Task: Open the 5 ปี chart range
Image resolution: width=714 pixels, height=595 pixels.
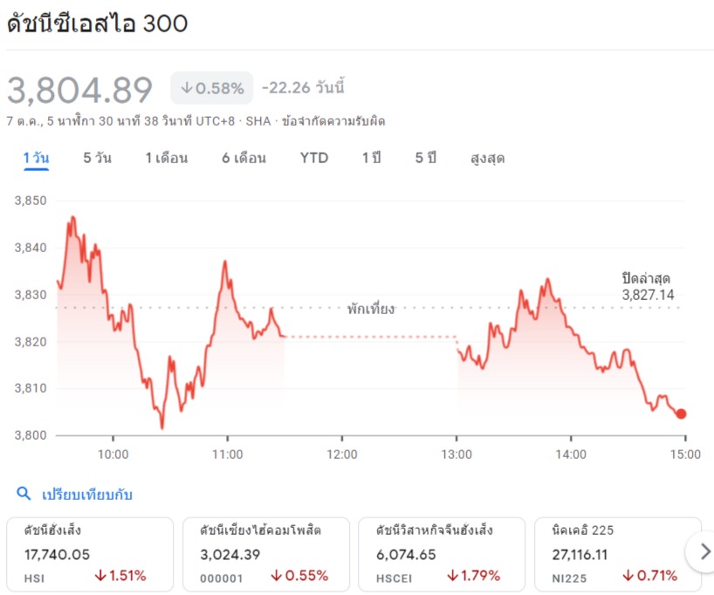Action: coord(425,158)
